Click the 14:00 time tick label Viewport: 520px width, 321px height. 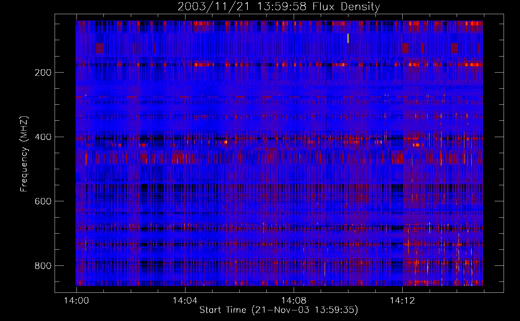[76, 301]
